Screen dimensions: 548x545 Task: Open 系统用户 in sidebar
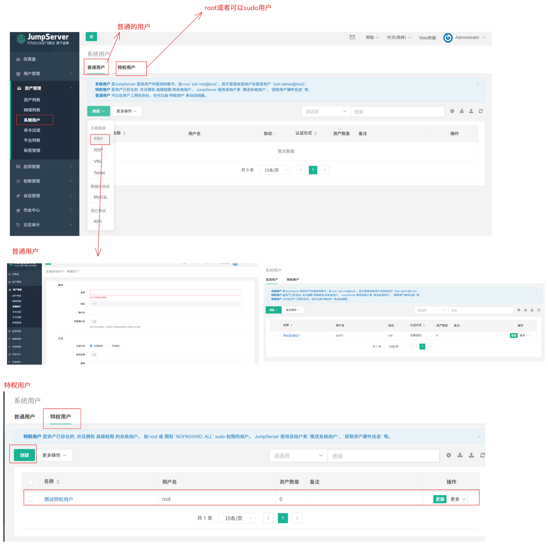32,120
